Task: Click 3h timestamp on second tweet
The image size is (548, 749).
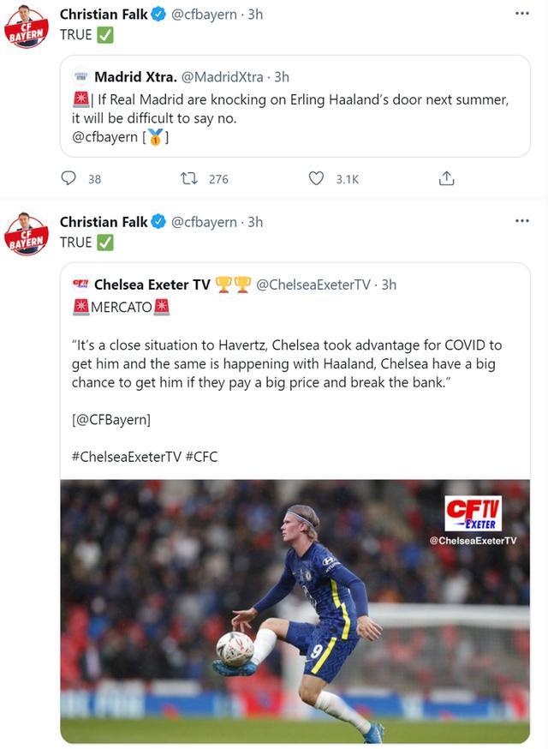Action: coord(255,222)
